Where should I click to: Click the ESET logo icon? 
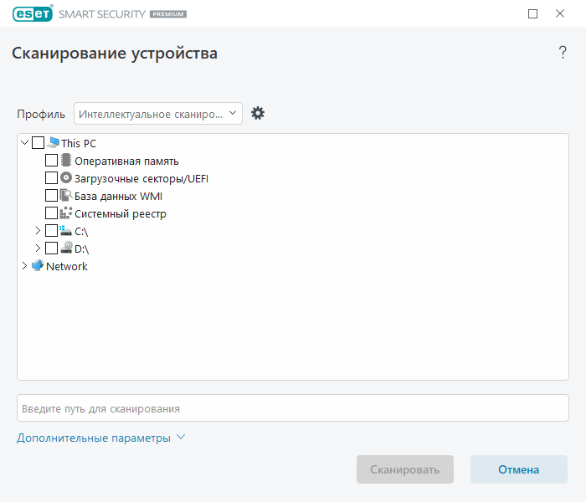click(x=33, y=13)
